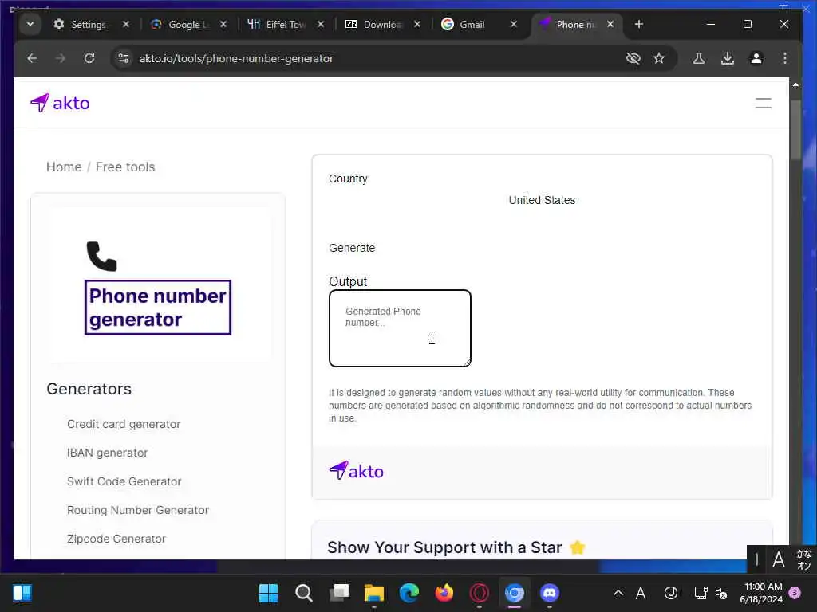Click the page vertical scrollbar thumb

795,130
